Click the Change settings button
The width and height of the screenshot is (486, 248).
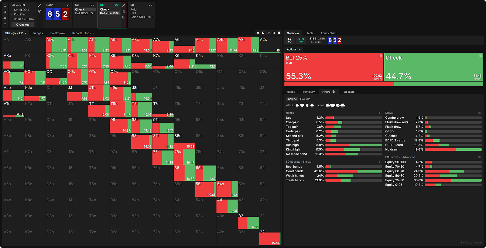tap(23, 25)
